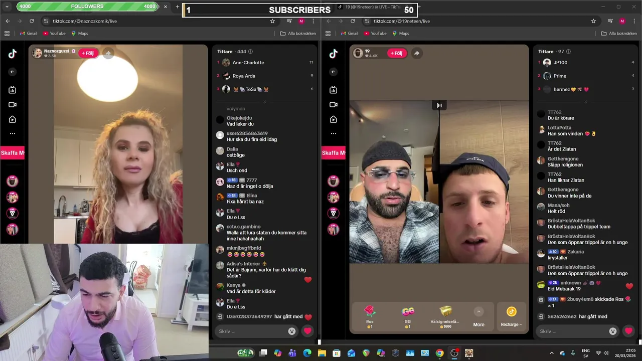The width and height of the screenshot is (642, 361).
Task: Send a heart like in right chat
Action: 628,331
